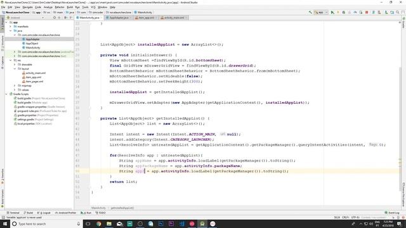Screen dimensions: 406x228
Task: Click the Android Studio icon in taskbar
Action: point(202,224)
